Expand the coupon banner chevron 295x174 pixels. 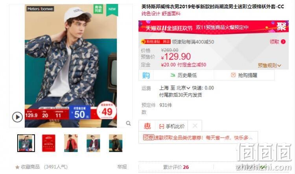251,138
